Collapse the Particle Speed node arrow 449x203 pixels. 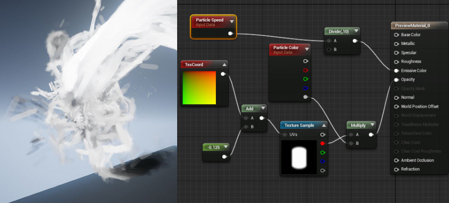pyautogui.click(x=232, y=21)
